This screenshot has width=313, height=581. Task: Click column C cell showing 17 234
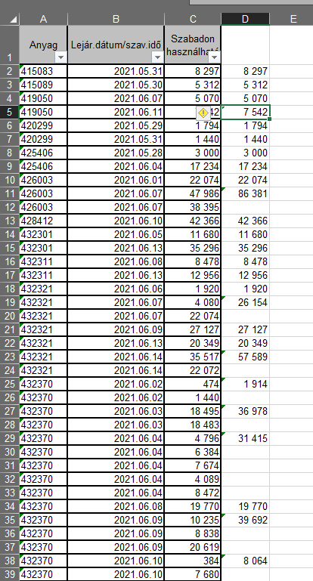click(193, 166)
